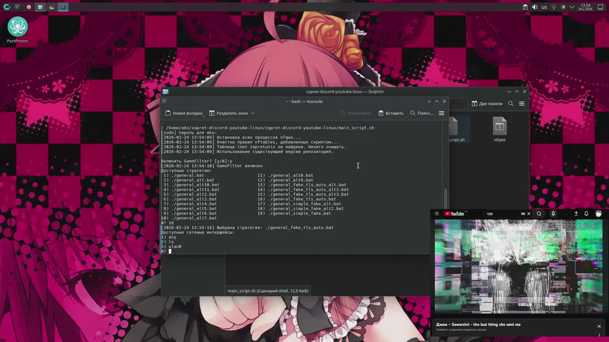Switch to Dolphin file manager in task bar
609x342 pixels.
pyautogui.click(x=40, y=7)
